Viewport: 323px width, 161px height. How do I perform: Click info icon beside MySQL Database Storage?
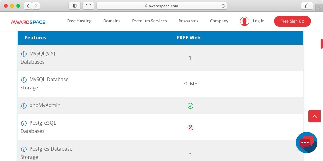pos(24,80)
